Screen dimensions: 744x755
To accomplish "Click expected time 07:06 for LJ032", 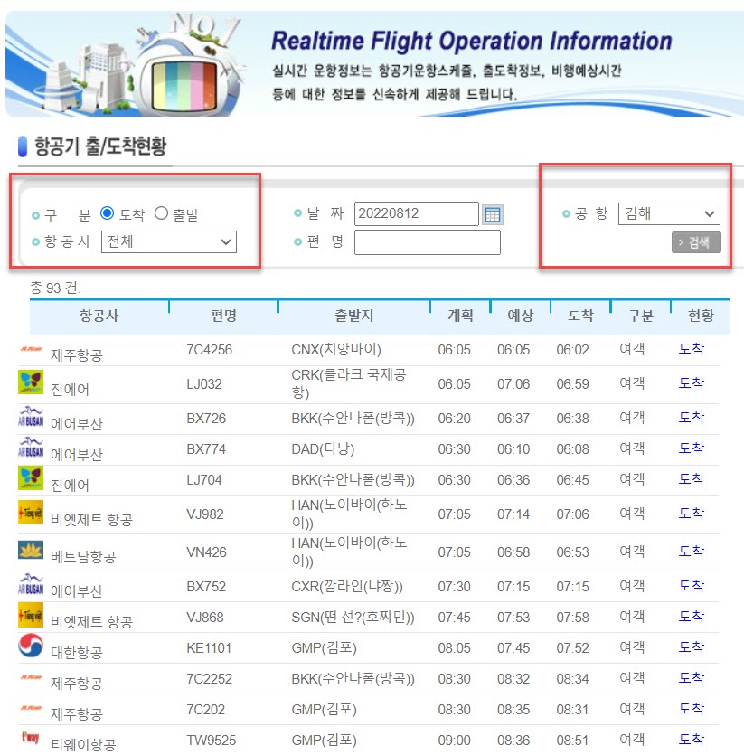I will point(513,384).
